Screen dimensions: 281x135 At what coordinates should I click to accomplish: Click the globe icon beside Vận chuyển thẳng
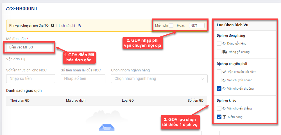pyautogui.click(x=224, y=108)
